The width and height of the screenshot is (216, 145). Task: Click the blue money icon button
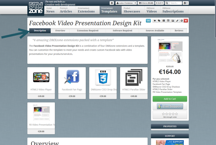[148, 21]
